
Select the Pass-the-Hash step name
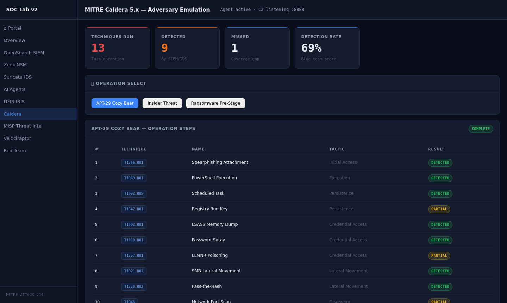coord(207,286)
